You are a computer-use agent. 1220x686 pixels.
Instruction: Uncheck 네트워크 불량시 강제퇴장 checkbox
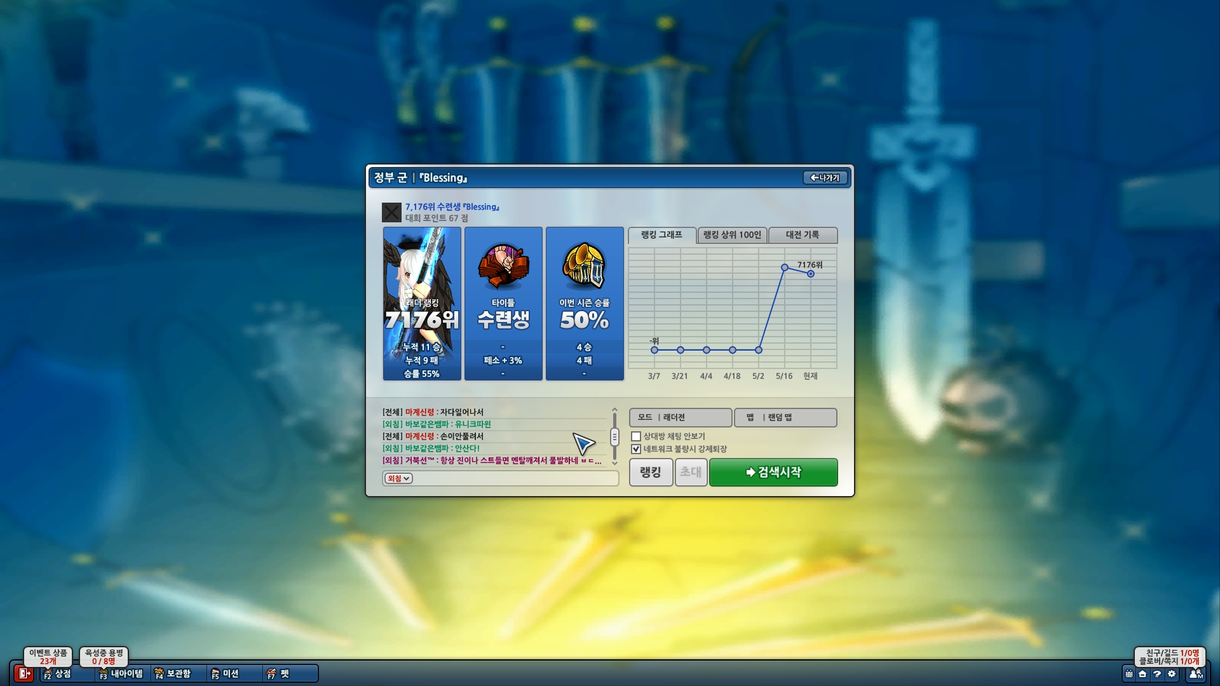(x=636, y=449)
